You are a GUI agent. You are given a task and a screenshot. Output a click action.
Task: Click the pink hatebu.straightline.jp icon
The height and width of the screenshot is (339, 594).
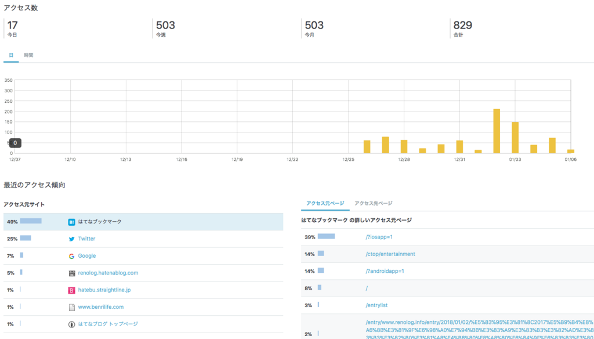tap(71, 290)
